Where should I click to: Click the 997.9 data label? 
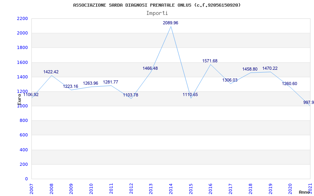pos(309,103)
